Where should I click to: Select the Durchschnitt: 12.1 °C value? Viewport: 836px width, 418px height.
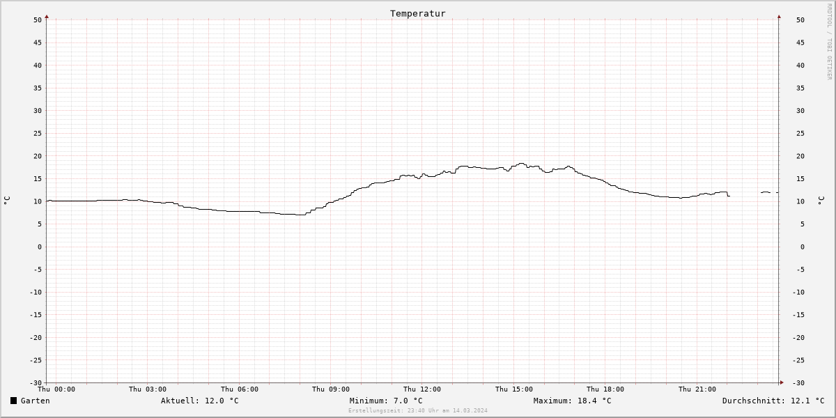click(x=773, y=401)
